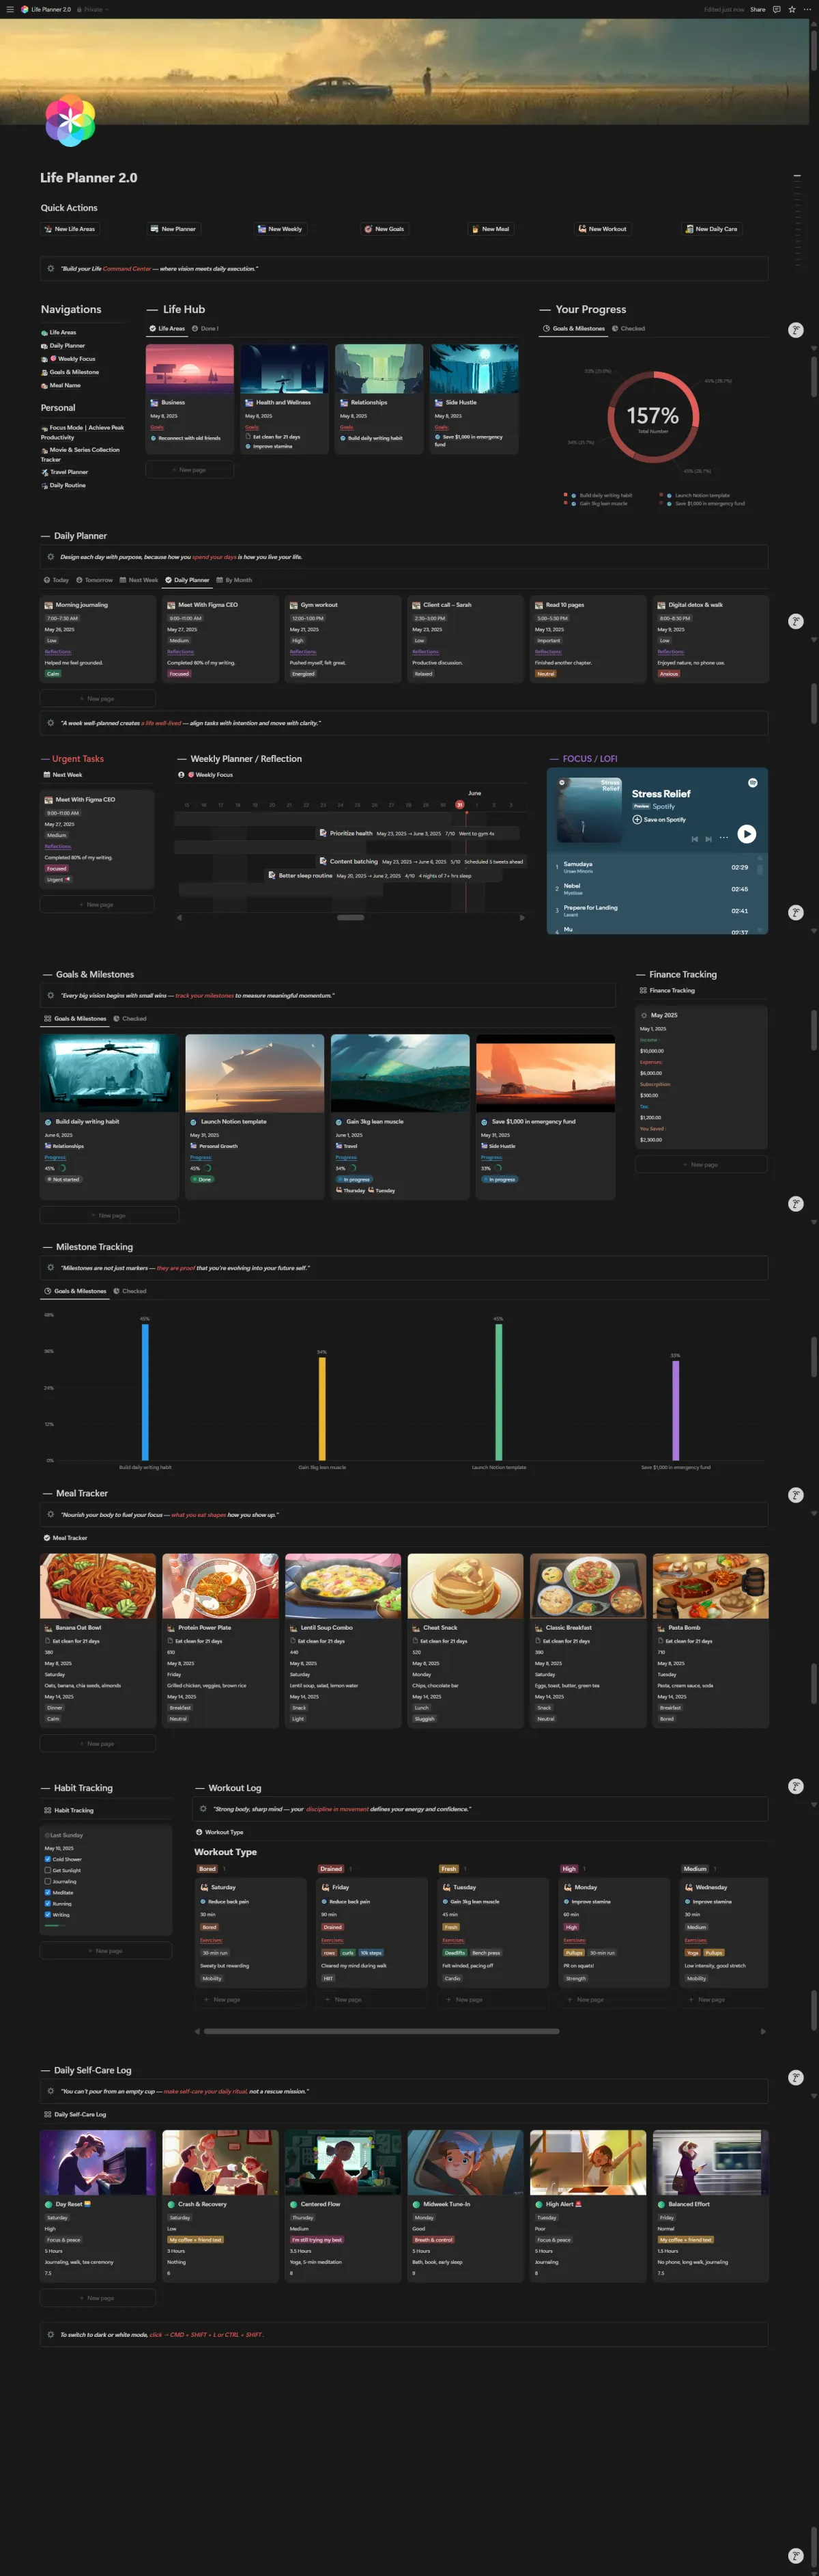Uncheck the Writing habit checkbox

tap(48, 1914)
